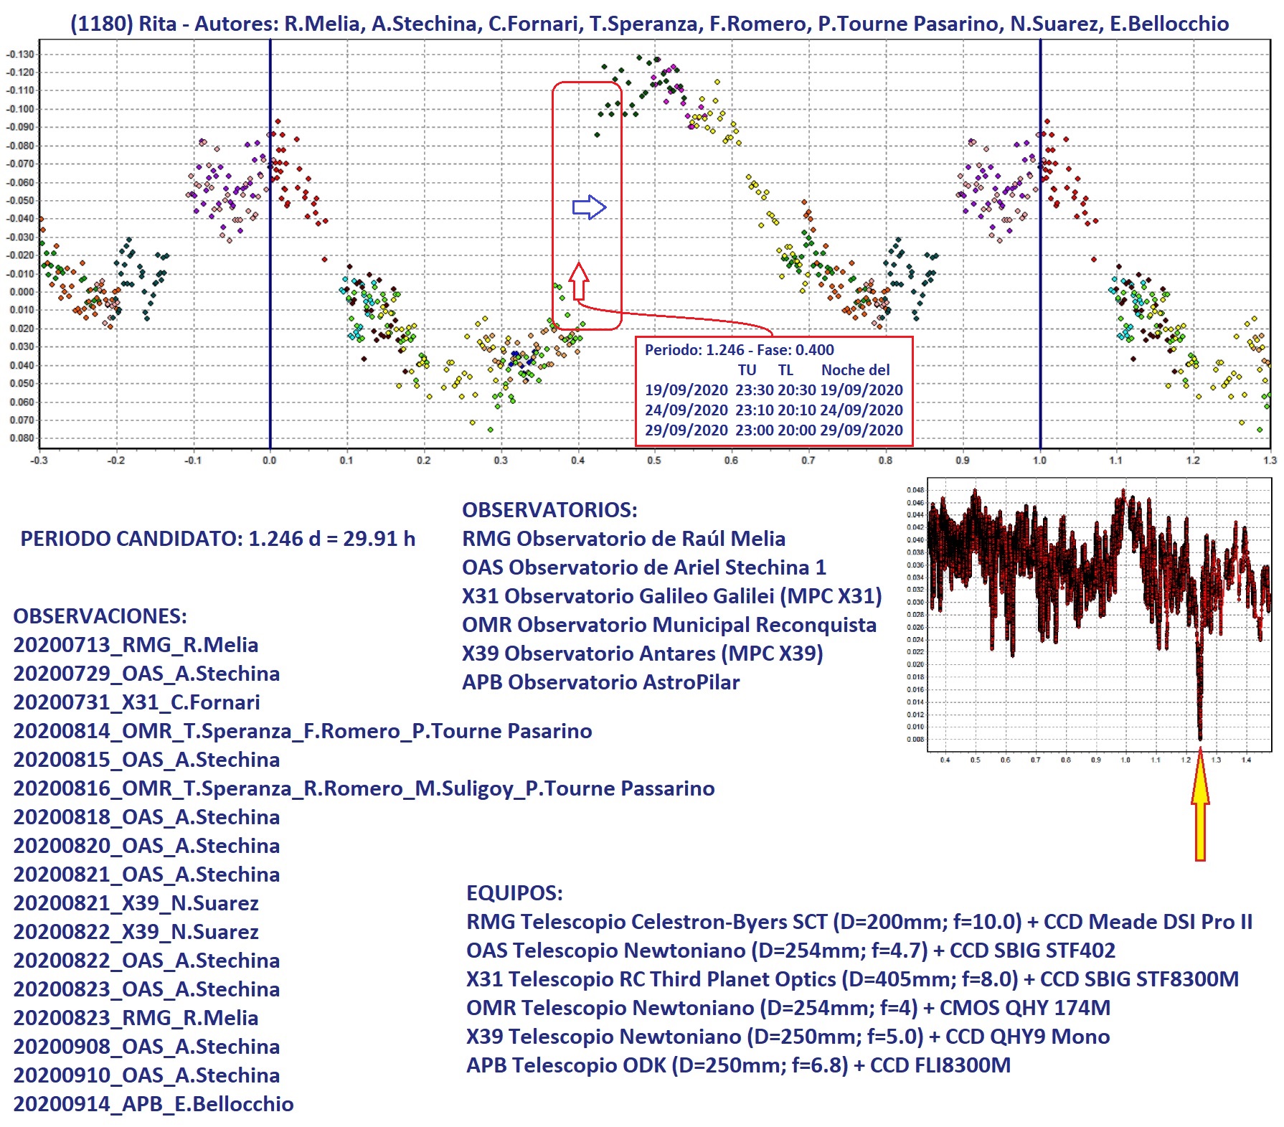Click the 'Periodo: 1.246 - Fase: 0.400' header

[x=739, y=350]
